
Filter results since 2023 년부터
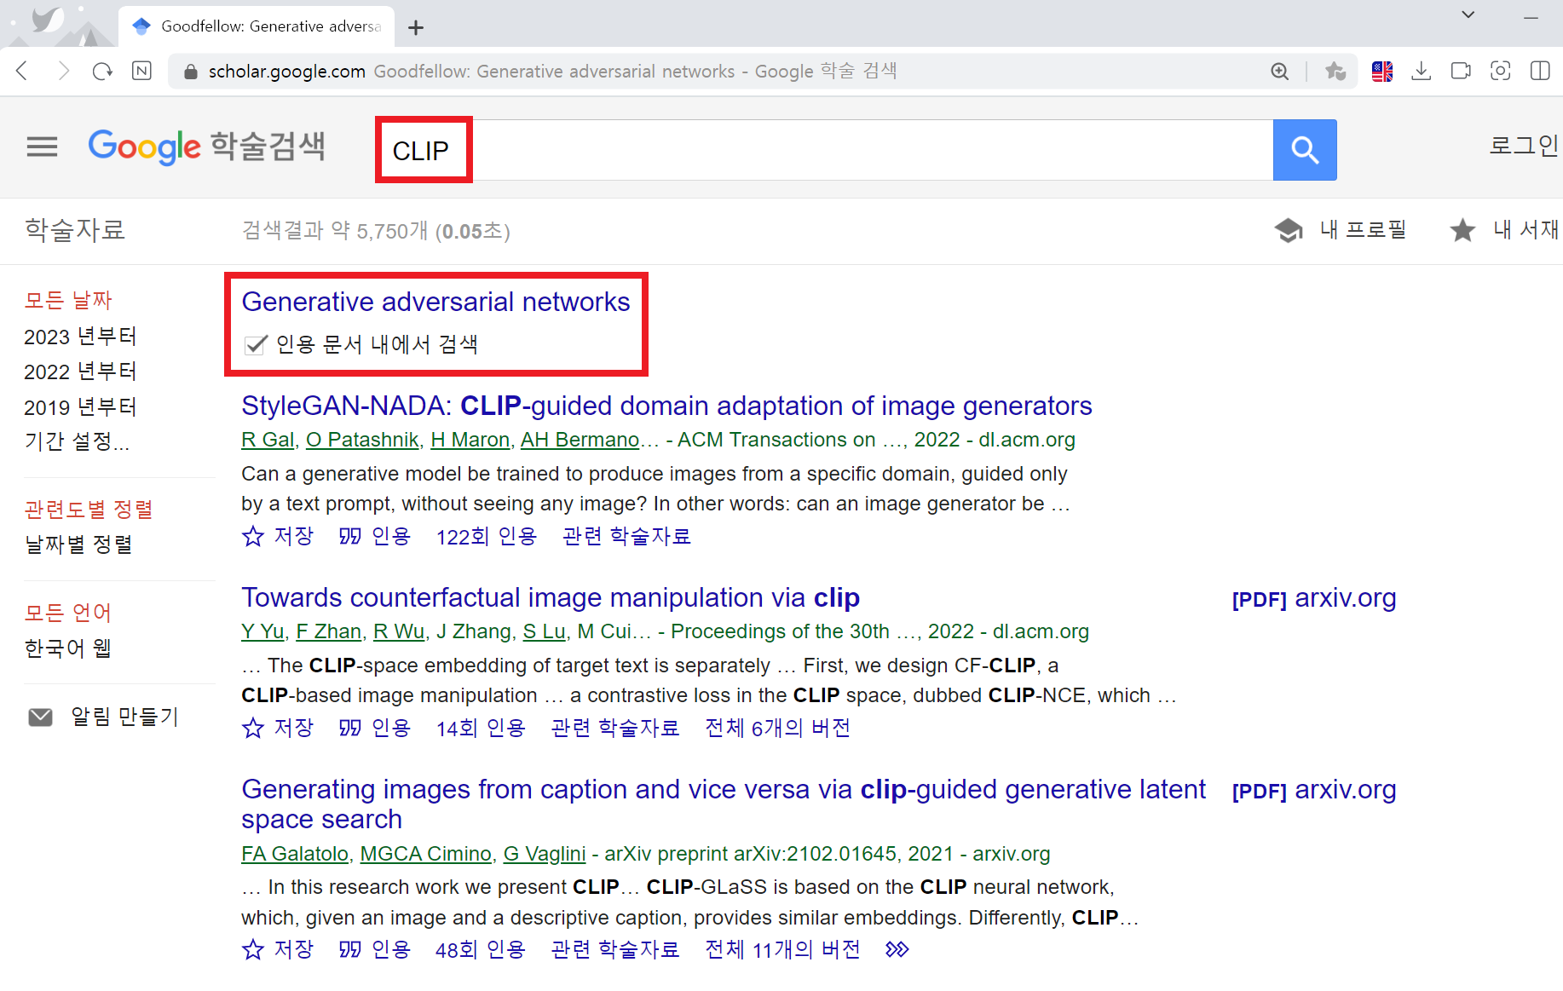pyautogui.click(x=80, y=337)
